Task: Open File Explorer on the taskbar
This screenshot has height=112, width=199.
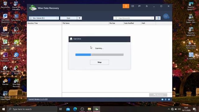Action: 89,109
